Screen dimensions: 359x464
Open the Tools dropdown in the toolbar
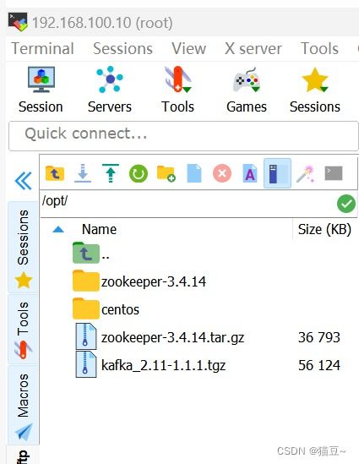click(177, 90)
